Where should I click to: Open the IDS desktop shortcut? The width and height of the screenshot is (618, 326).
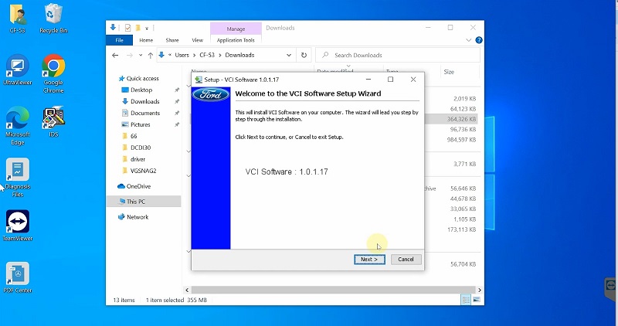pyautogui.click(x=53, y=122)
